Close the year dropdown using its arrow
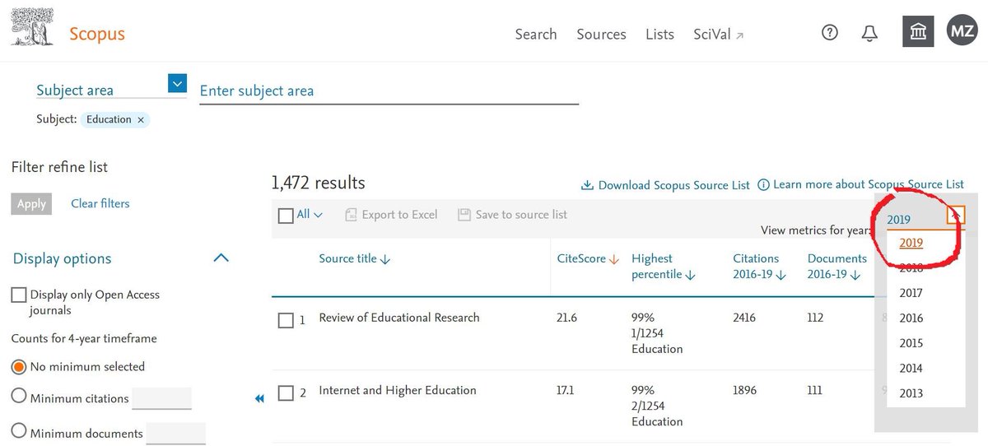The width and height of the screenshot is (988, 446). coord(955,216)
